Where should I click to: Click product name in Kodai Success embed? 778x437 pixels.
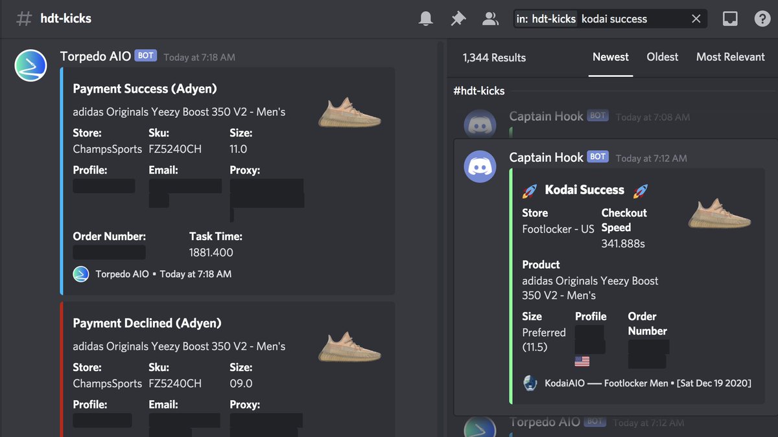pos(590,288)
